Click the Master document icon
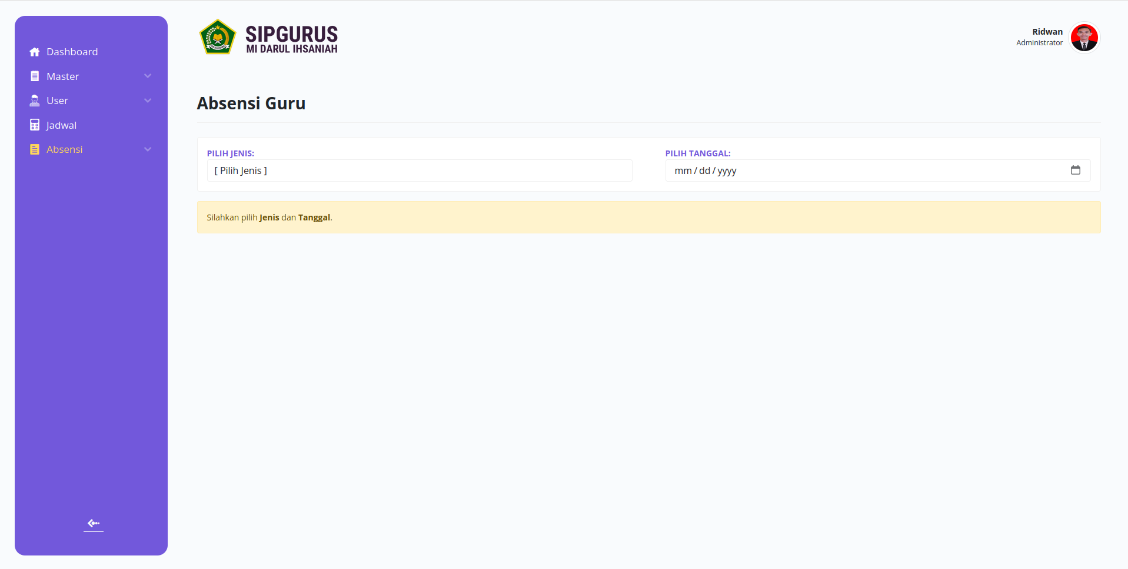The height and width of the screenshot is (569, 1128). coord(35,76)
